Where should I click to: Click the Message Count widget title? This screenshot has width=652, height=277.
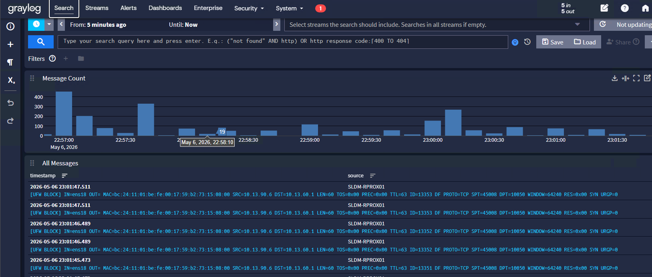click(x=64, y=78)
